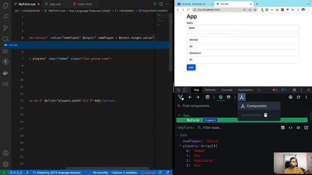The image size is (312, 175).
Task: Click the Vue devtools logo
Action: click(x=180, y=97)
